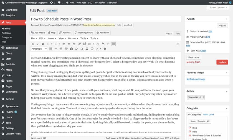Apply blockquote formatting
This screenshot has width=233, height=140.
[x=43, y=44]
